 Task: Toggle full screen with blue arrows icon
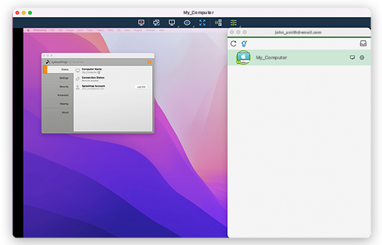pos(202,23)
